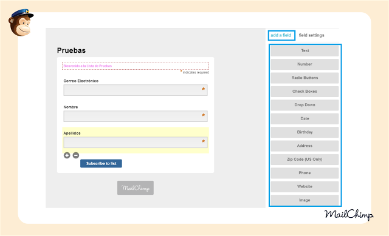Click the Subscribe to list button
This screenshot has height=236, width=389.
pyautogui.click(x=101, y=163)
